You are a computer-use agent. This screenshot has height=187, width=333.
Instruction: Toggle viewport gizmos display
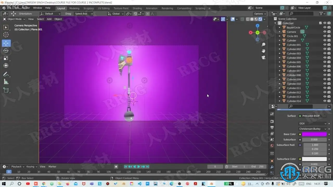pos(223,19)
